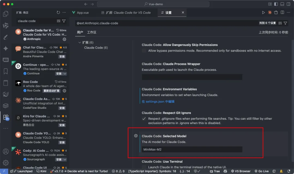Refresh the extensions marketplace list
The image size is (294, 174).
(58, 12)
